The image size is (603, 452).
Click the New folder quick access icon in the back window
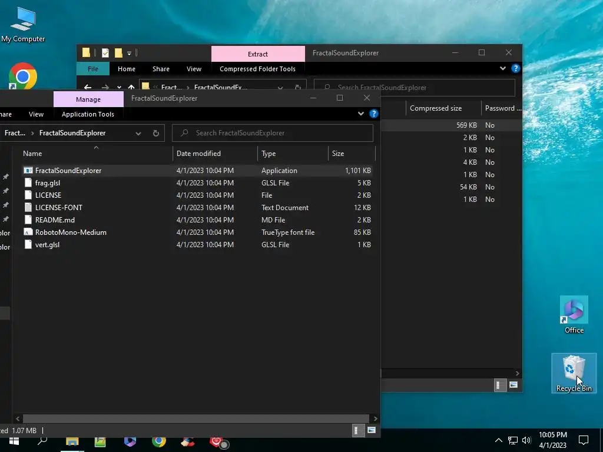[118, 53]
